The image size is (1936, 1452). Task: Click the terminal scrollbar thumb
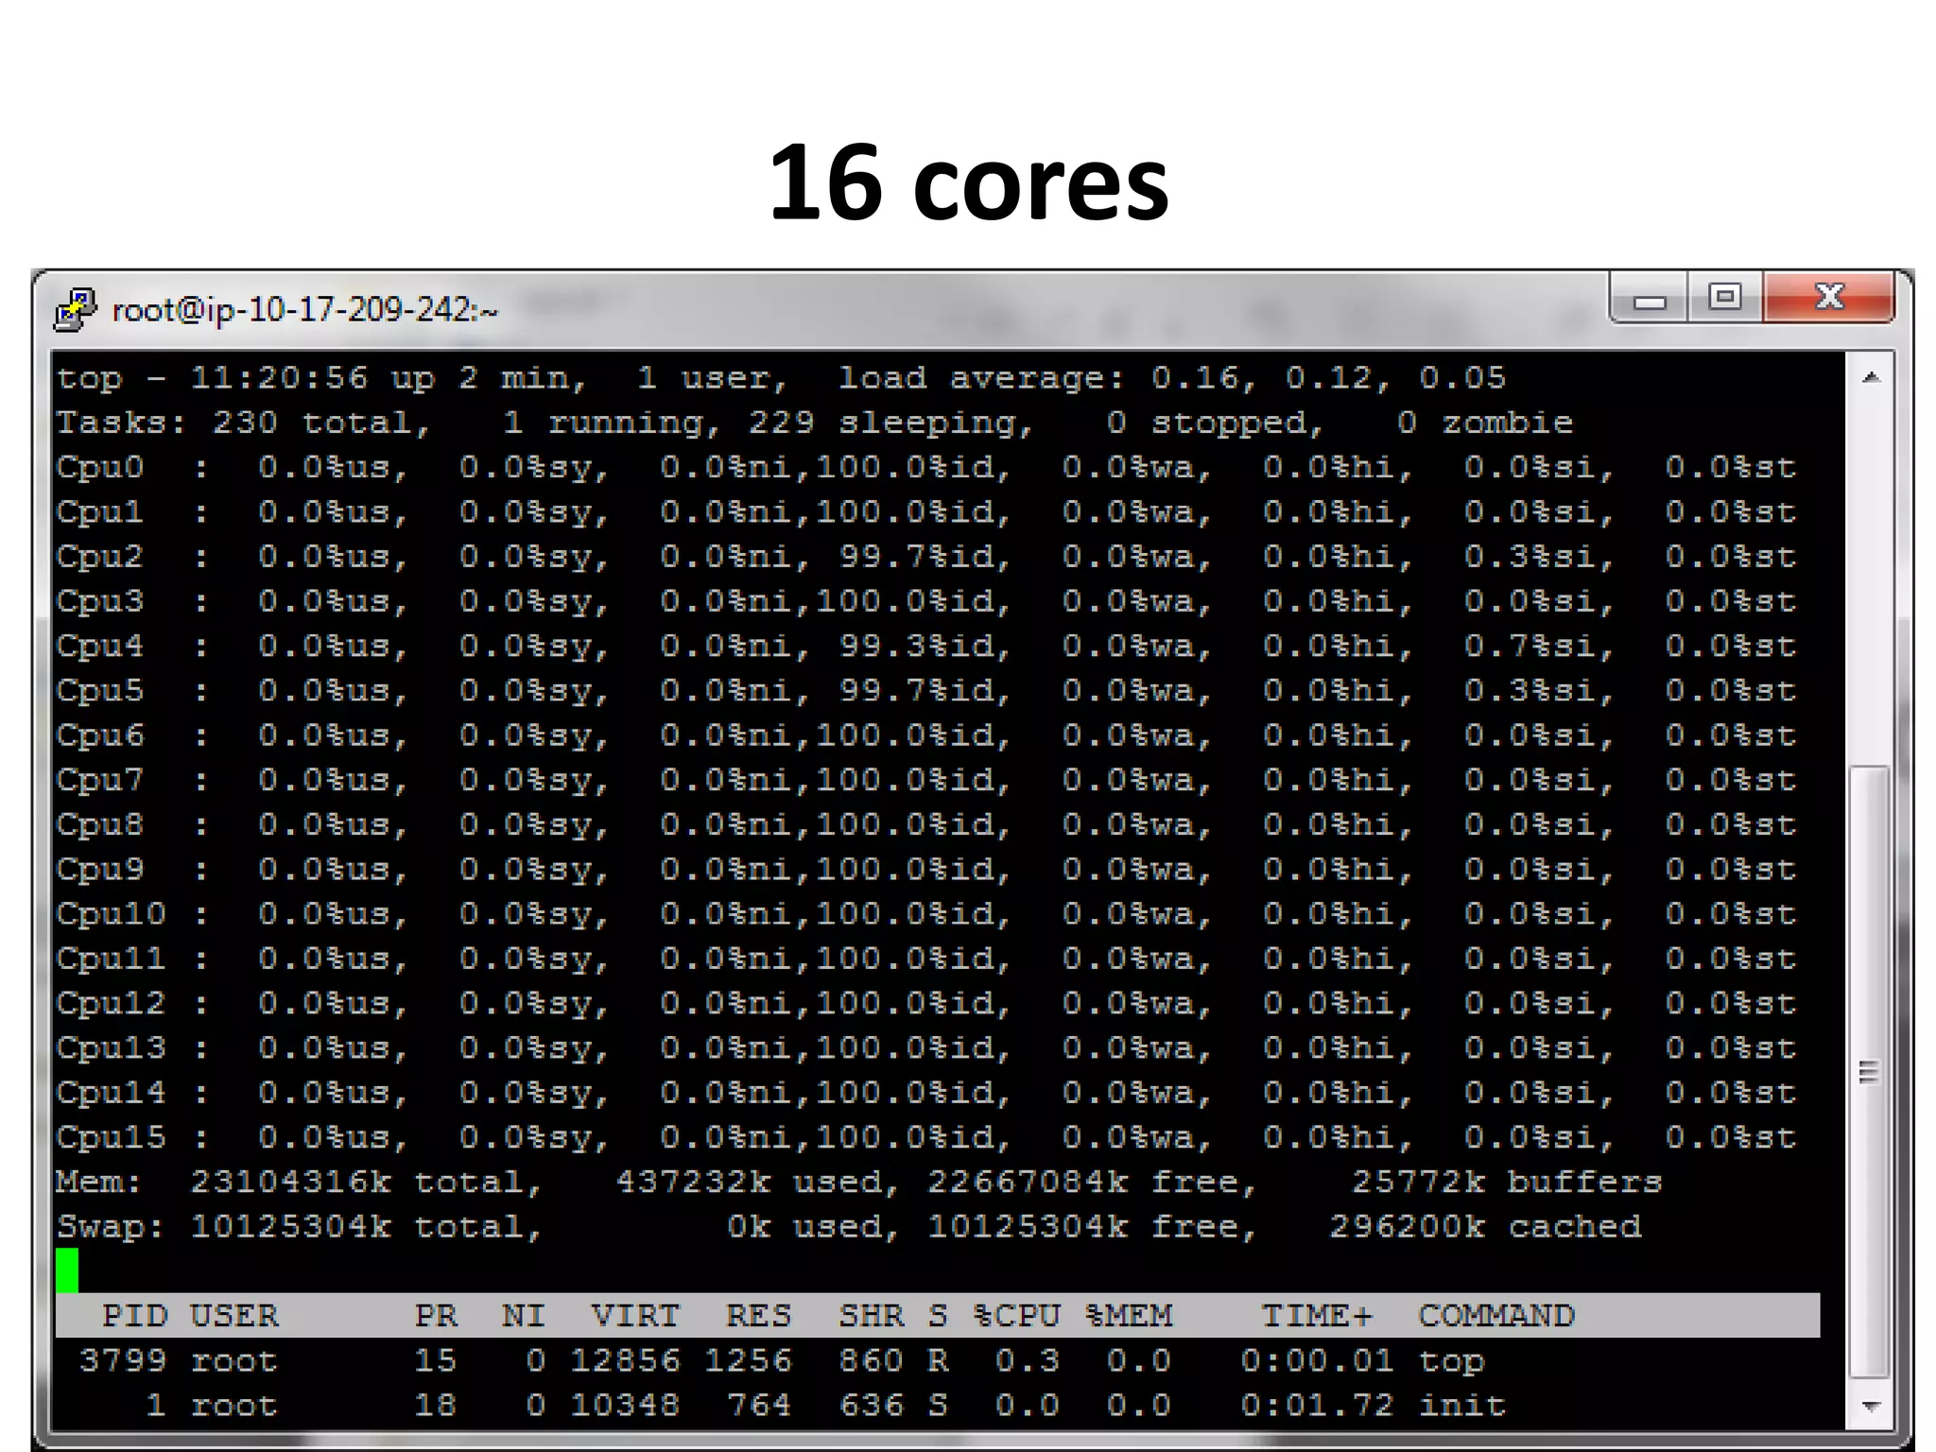pyautogui.click(x=1869, y=1071)
